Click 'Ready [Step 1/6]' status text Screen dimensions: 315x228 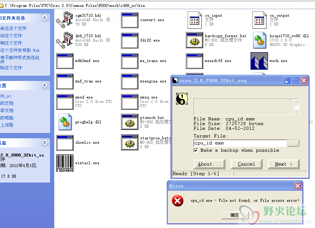coord(196,174)
